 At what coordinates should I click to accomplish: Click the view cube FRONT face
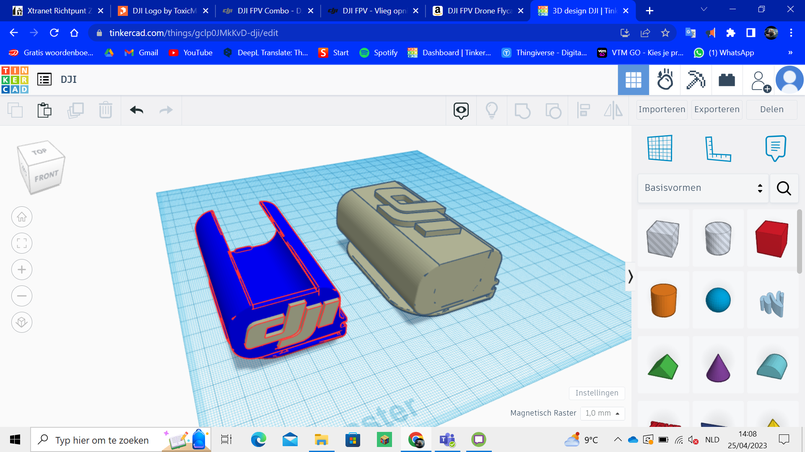click(46, 176)
